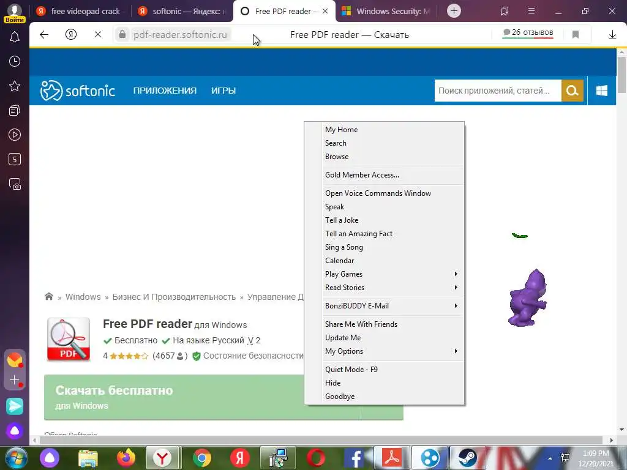
Task: Open Firefox from taskbar
Action: [x=126, y=458]
